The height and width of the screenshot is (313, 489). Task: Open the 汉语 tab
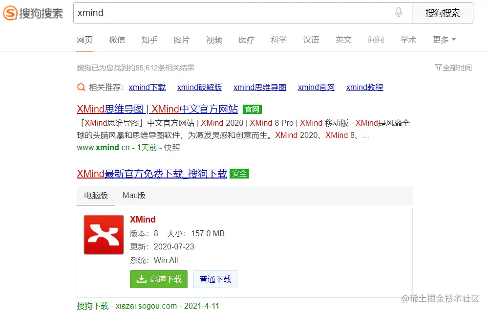(x=311, y=40)
